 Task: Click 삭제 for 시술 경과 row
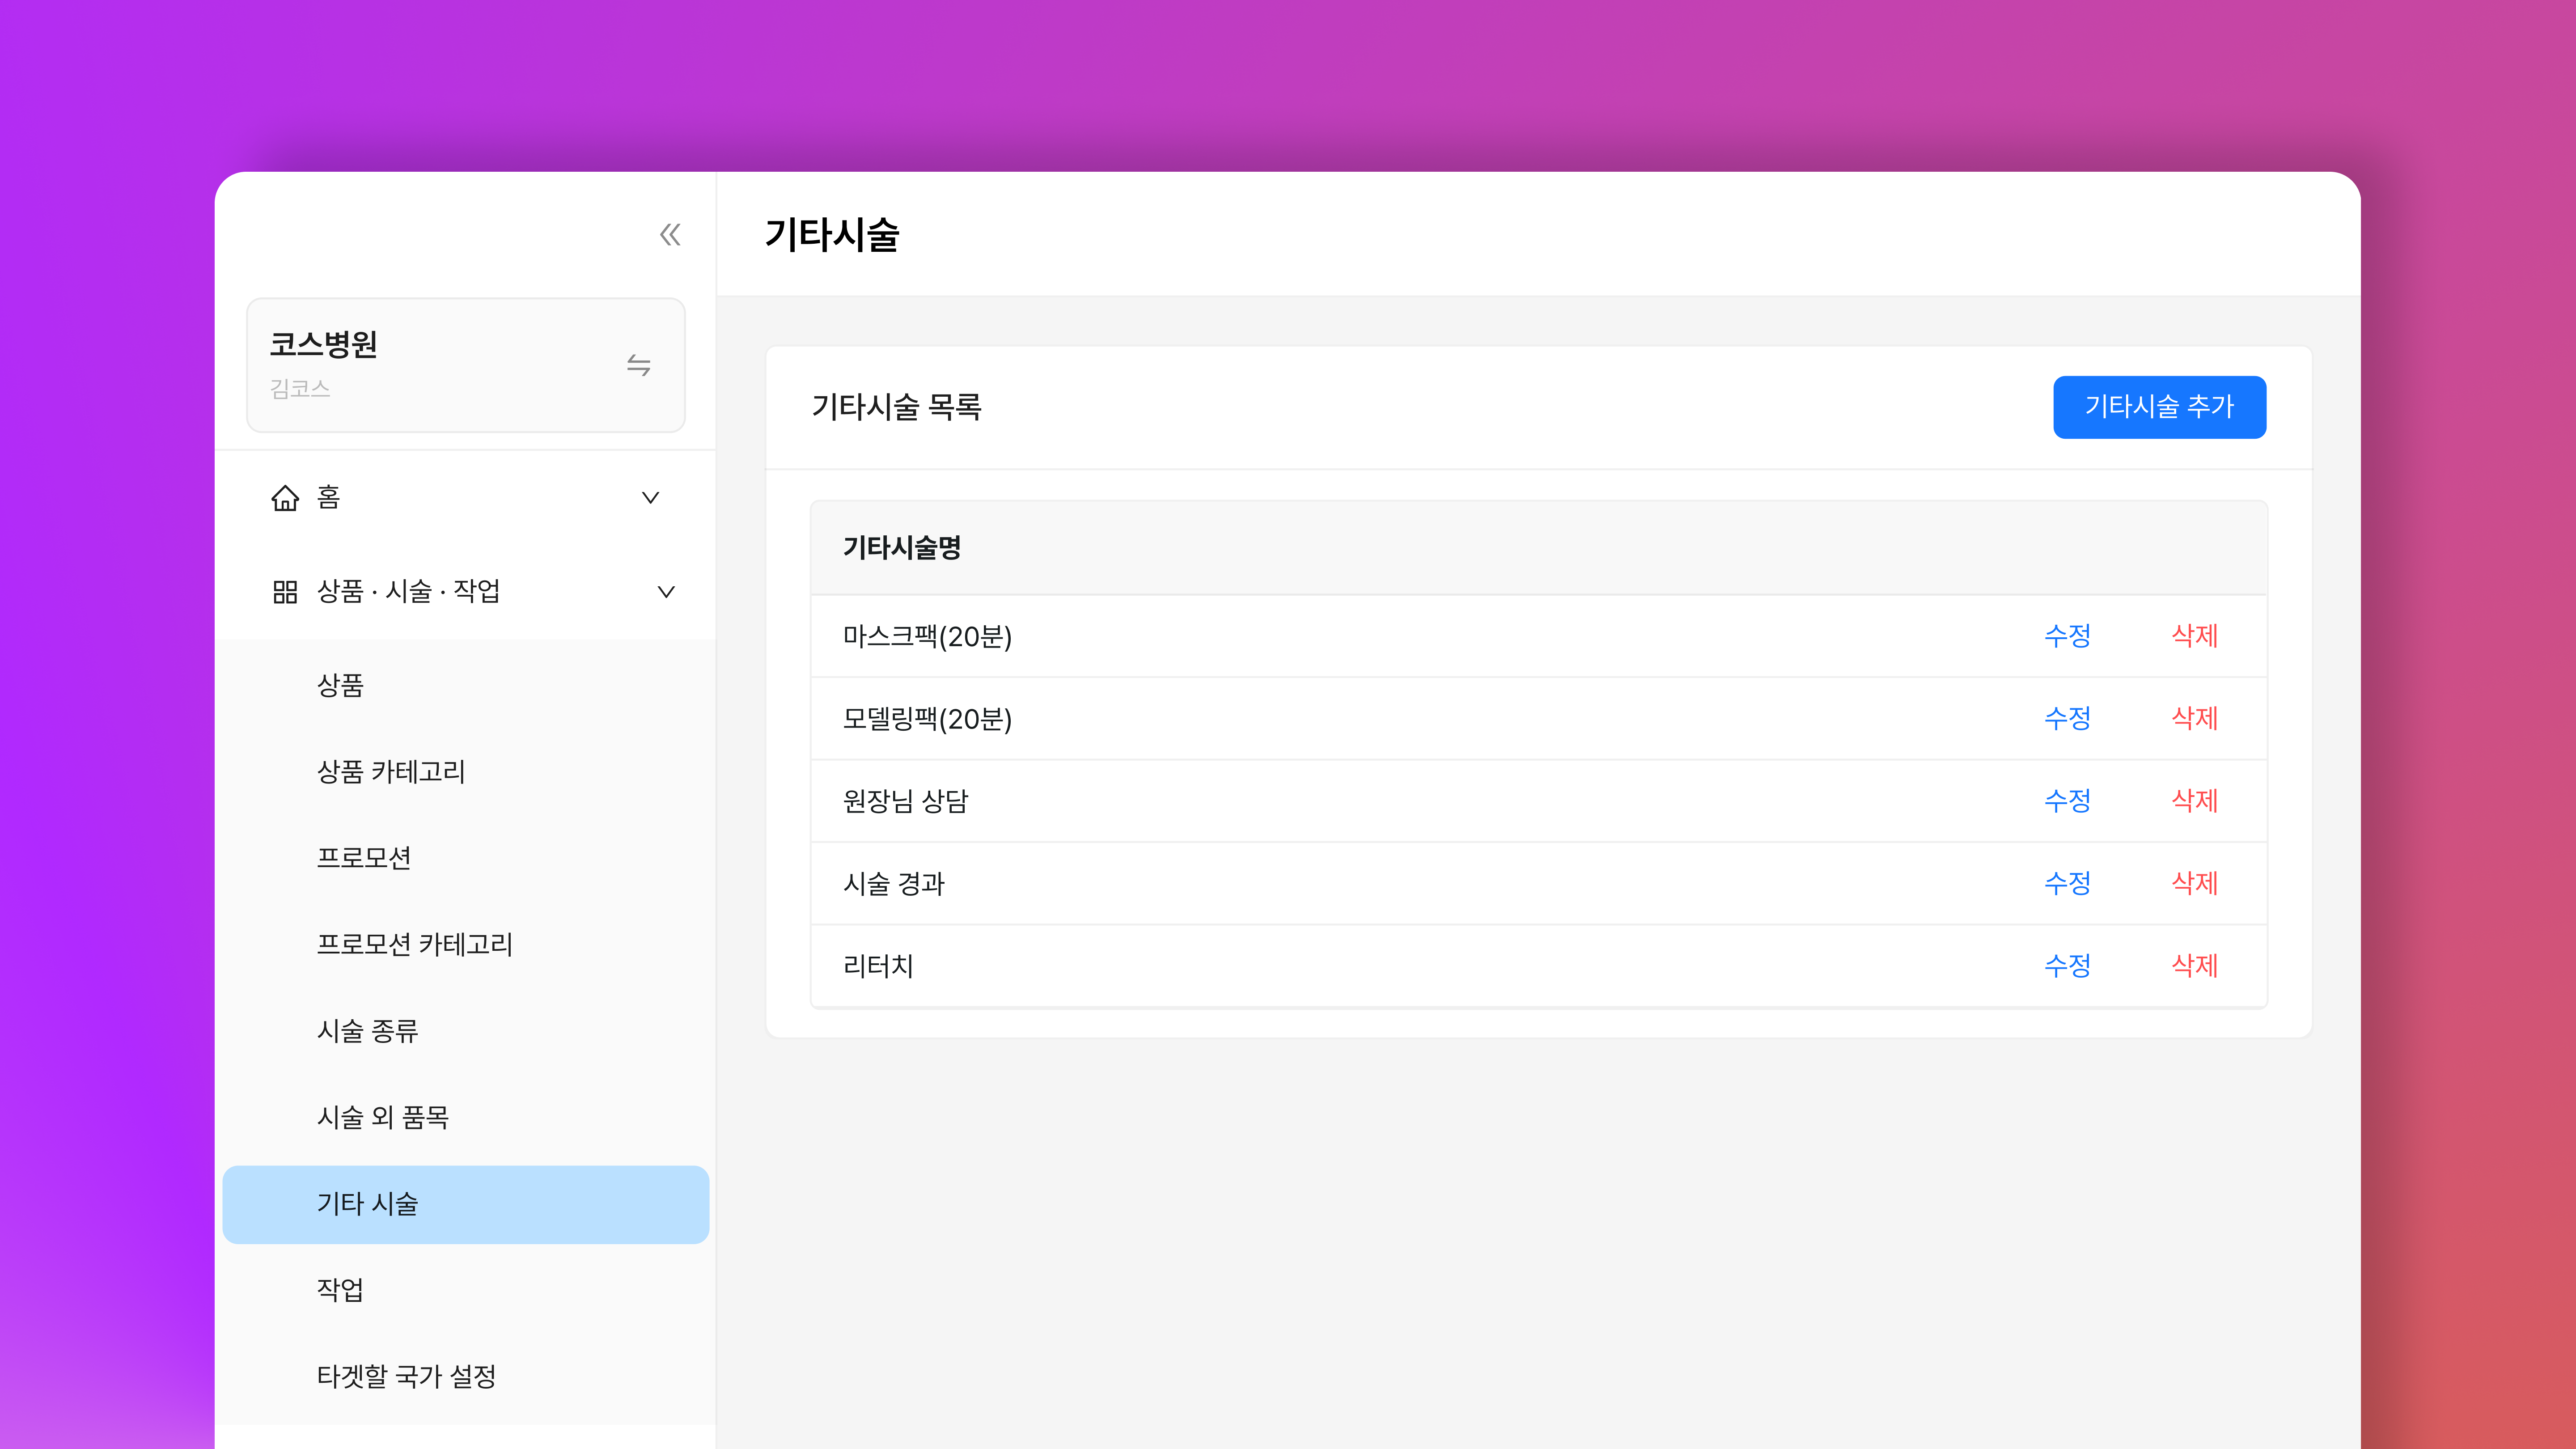pos(2194,883)
